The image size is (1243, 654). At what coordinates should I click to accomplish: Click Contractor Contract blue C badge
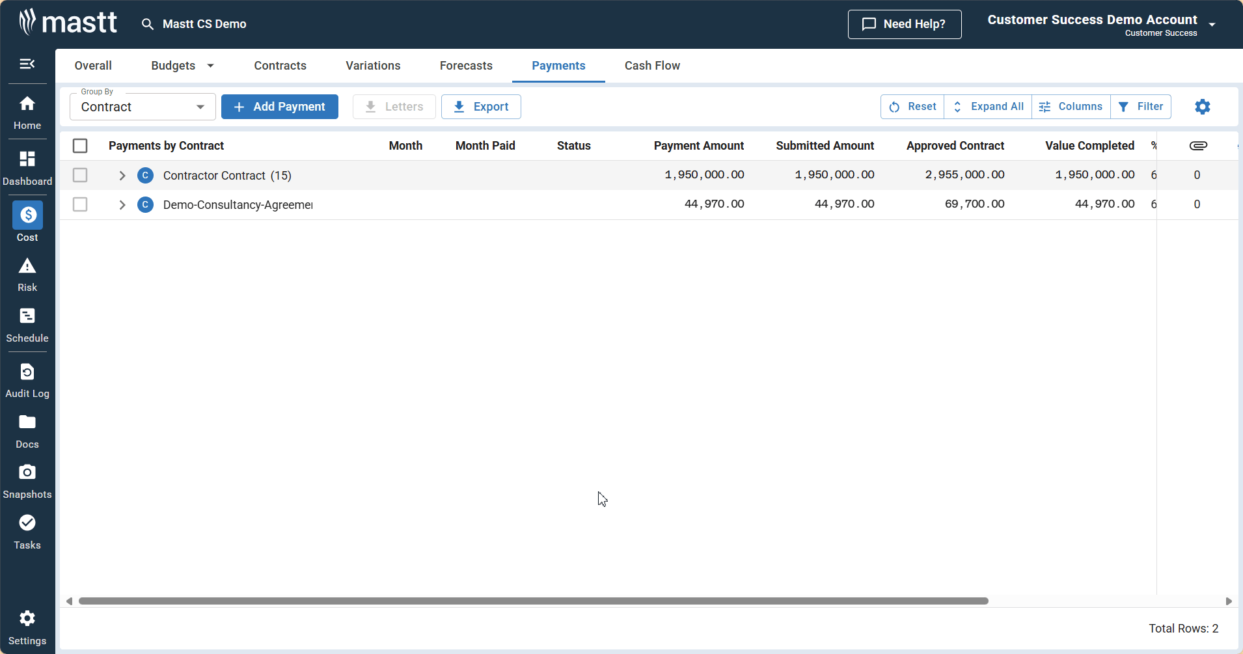point(146,175)
